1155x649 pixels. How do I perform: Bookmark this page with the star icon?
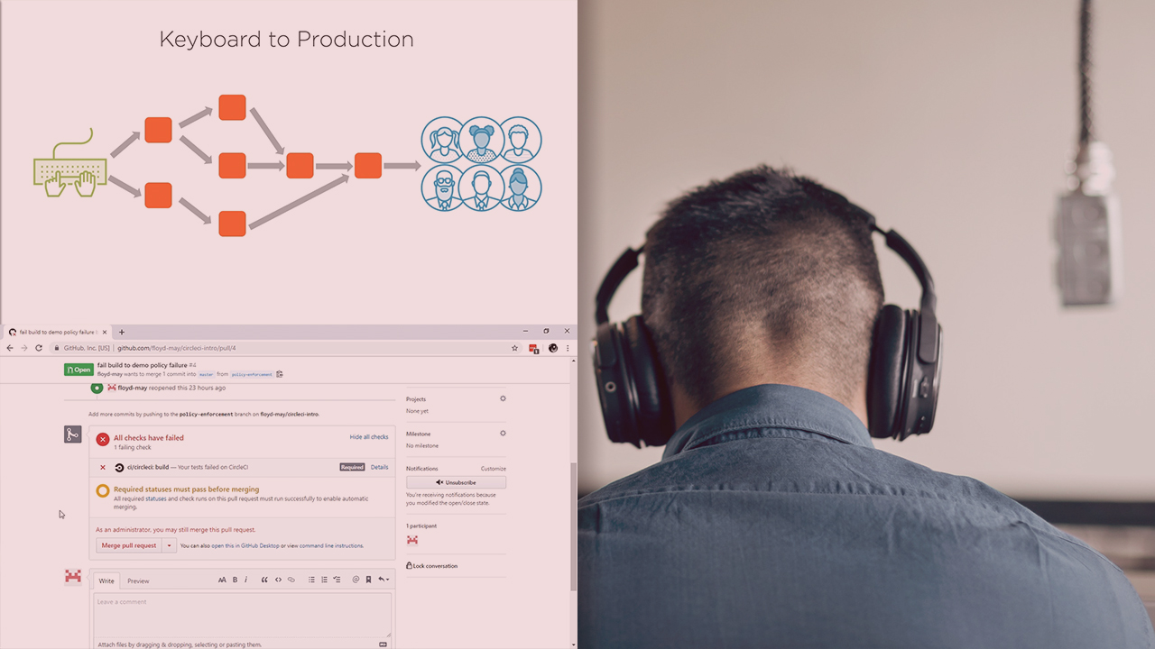515,348
